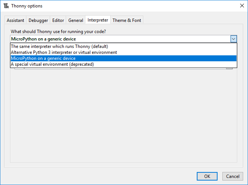Viewport: 248px width, 185px height.
Task: Click the 'What should Thonny use' label
Action: [58, 31]
